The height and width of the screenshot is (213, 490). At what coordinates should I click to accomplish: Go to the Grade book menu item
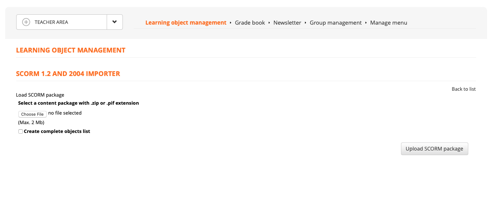click(x=250, y=23)
